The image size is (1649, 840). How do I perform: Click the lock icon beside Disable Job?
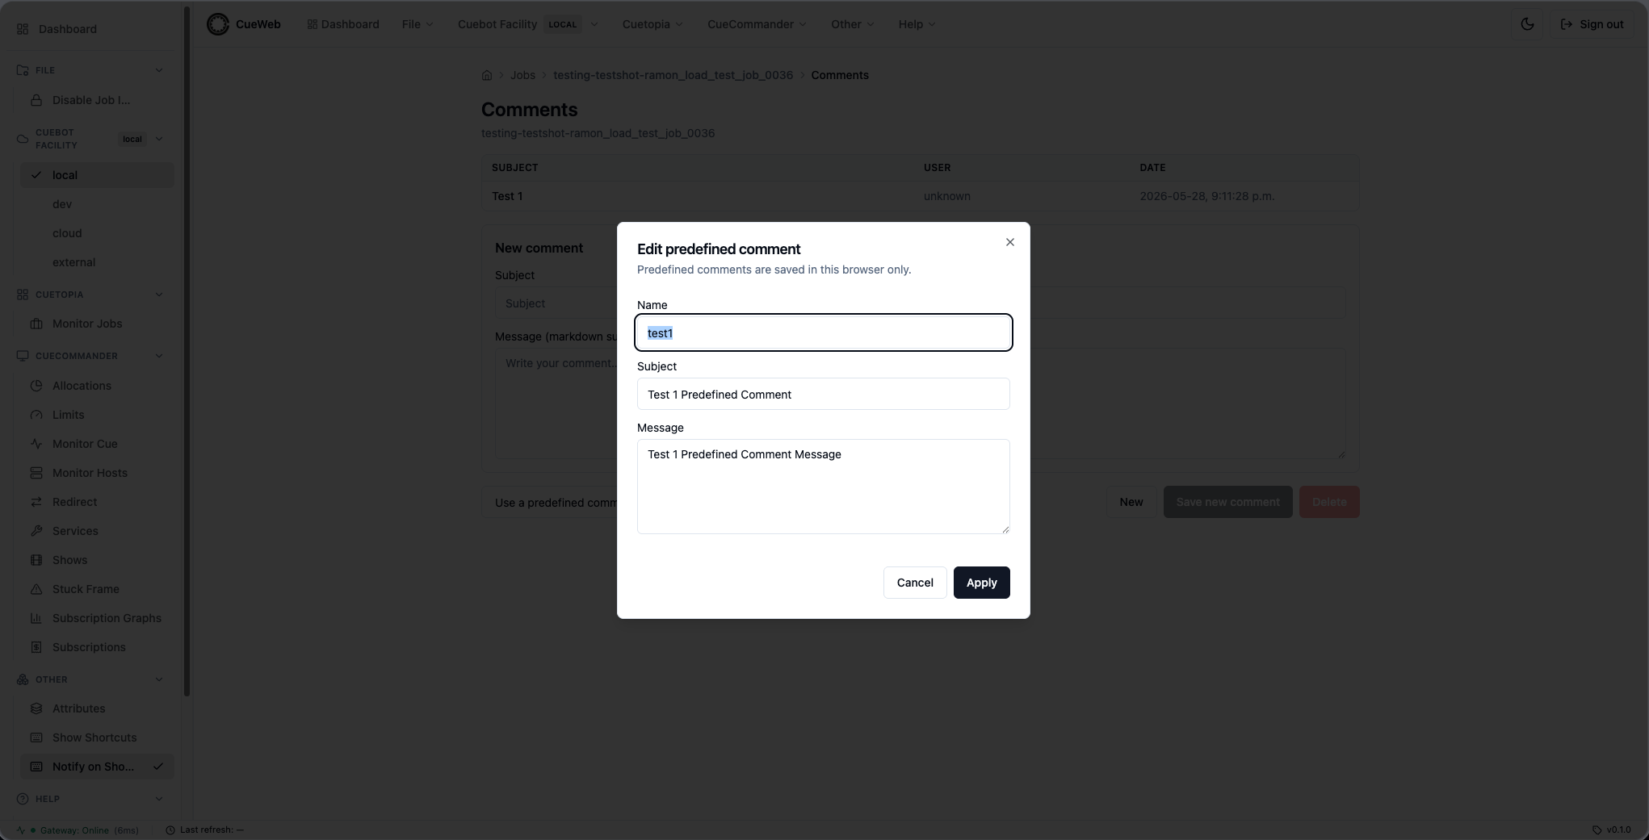tap(36, 100)
